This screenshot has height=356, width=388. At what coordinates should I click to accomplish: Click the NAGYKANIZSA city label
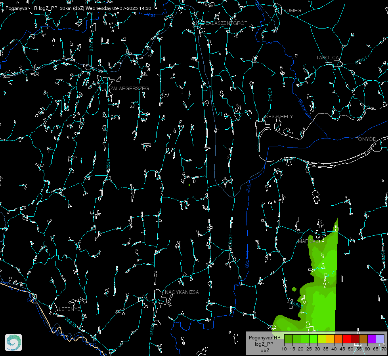tap(182, 292)
